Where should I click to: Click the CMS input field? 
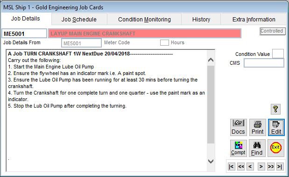[x=264, y=63]
